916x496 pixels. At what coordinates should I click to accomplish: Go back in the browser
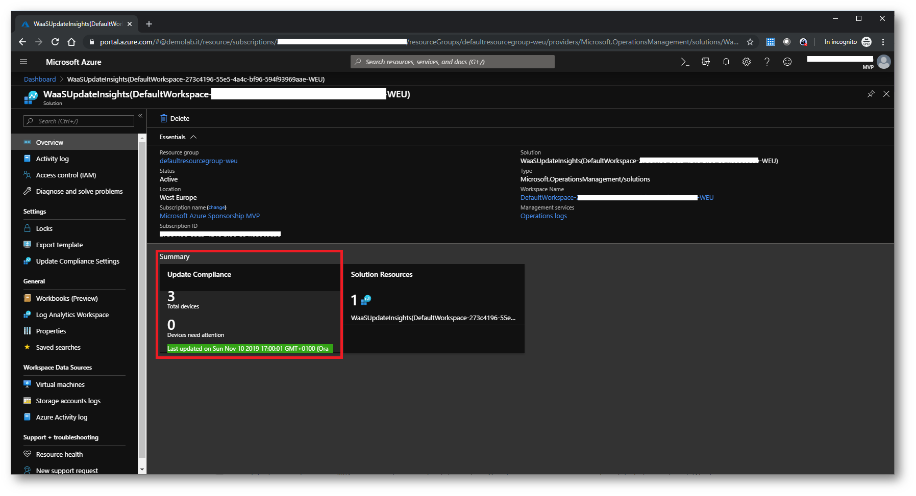pyautogui.click(x=22, y=42)
